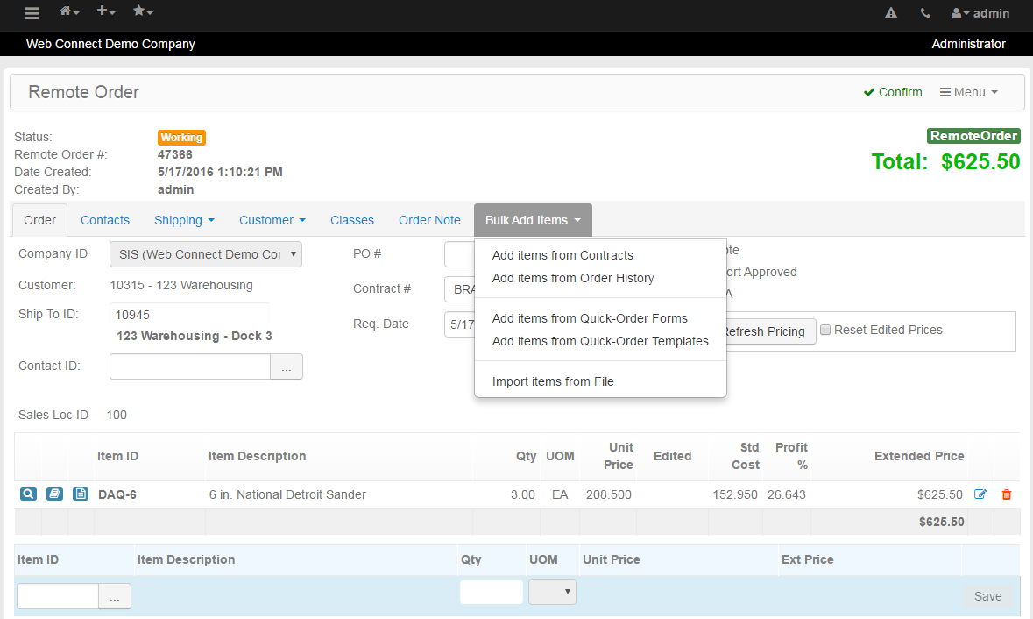This screenshot has height=619, width=1033.
Task: Expand the Shipping tab dropdown
Action: coord(184,220)
